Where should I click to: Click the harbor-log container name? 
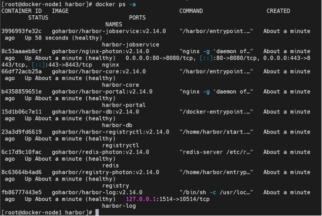[x=119, y=206]
